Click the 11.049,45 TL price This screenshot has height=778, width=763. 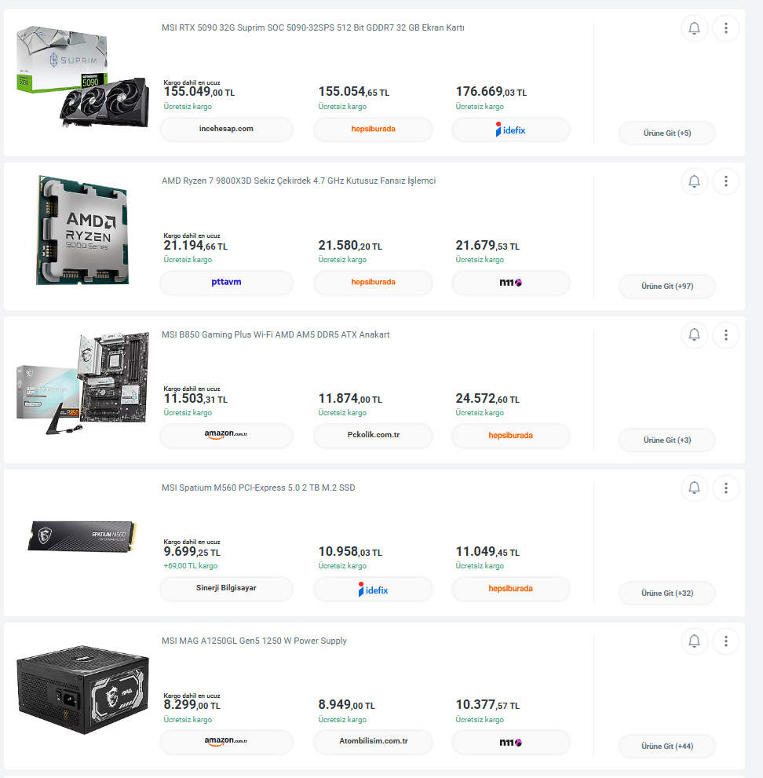487,552
